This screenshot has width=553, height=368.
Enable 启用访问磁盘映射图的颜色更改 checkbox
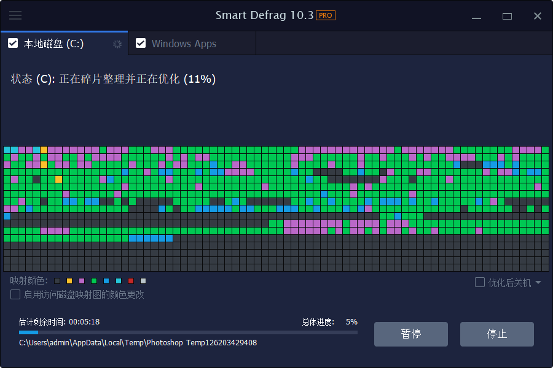[x=15, y=294]
